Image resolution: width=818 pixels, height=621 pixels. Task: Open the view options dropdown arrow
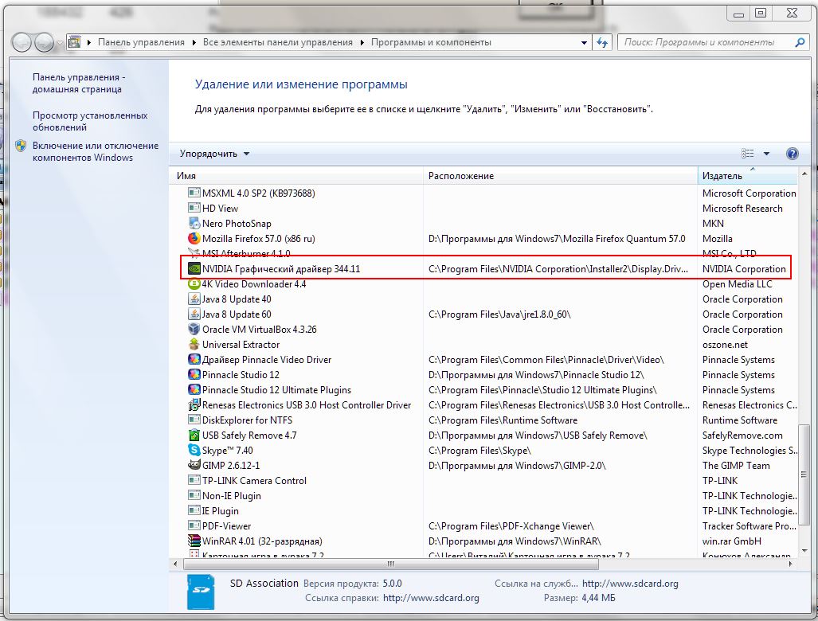766,154
